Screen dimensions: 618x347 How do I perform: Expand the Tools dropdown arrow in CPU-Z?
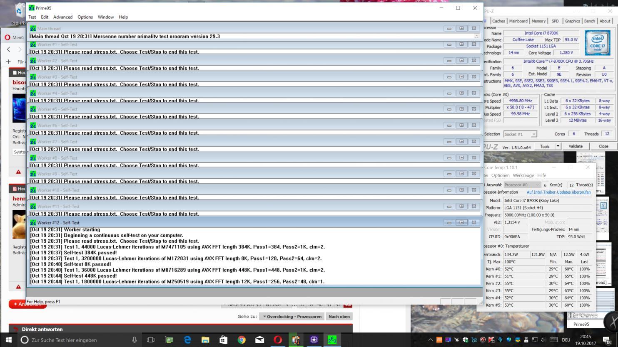click(558, 146)
